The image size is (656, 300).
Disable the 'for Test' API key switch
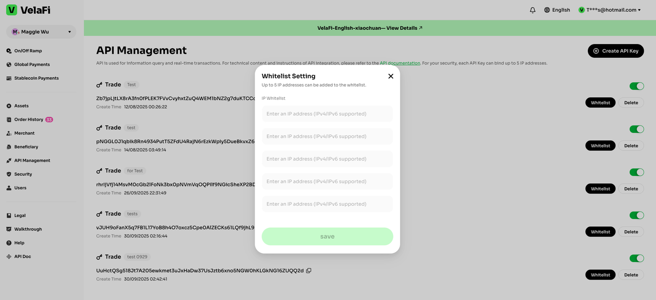pyautogui.click(x=637, y=172)
